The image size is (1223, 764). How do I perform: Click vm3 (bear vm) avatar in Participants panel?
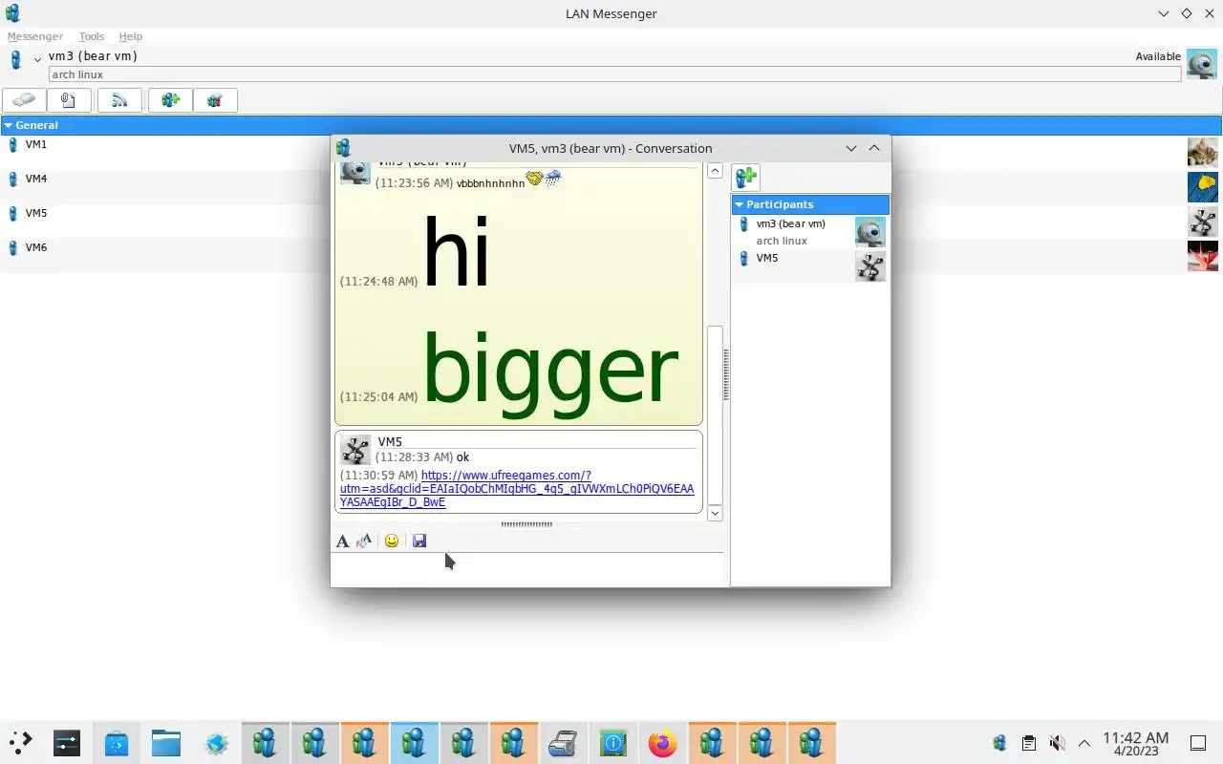pos(870,232)
